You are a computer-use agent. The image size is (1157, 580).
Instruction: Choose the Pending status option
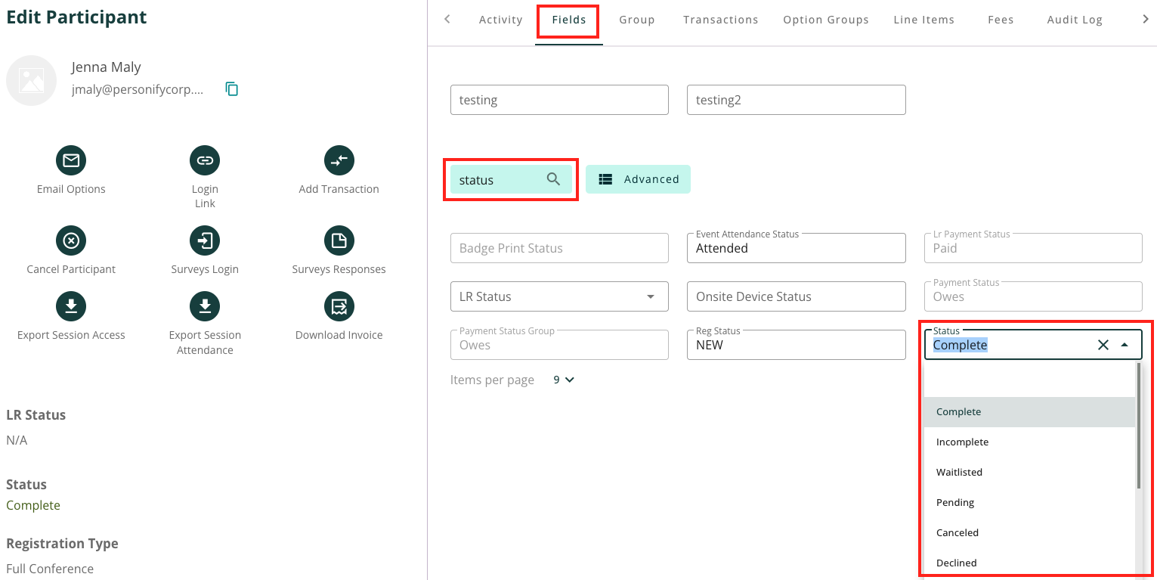pyautogui.click(x=1029, y=503)
